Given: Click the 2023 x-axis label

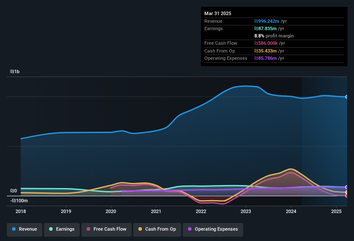Looking at the screenshot, I should (x=246, y=211).
